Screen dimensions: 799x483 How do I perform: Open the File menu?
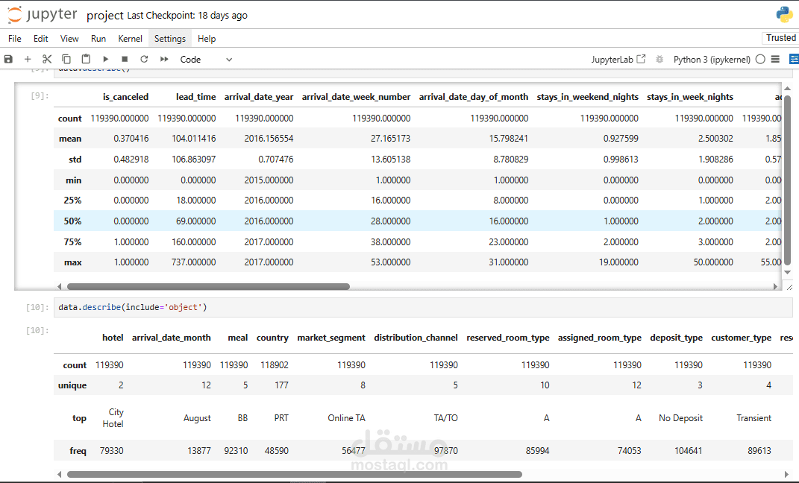point(15,39)
